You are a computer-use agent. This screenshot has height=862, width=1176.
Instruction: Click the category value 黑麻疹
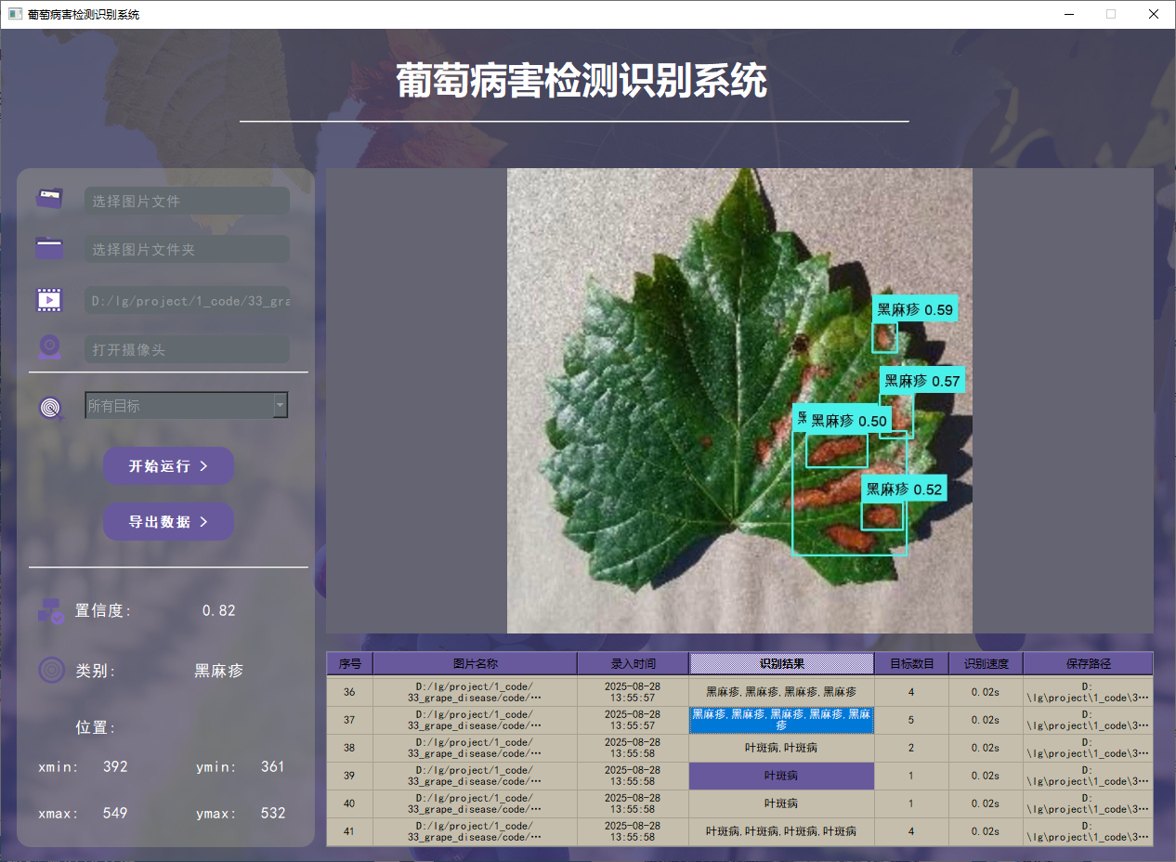click(x=218, y=671)
